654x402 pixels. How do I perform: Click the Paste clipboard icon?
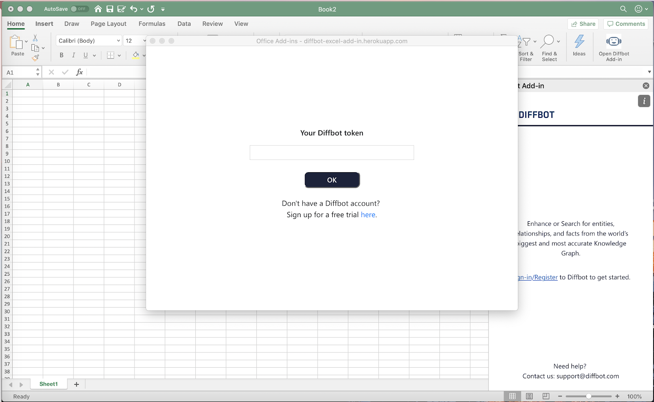[16, 42]
